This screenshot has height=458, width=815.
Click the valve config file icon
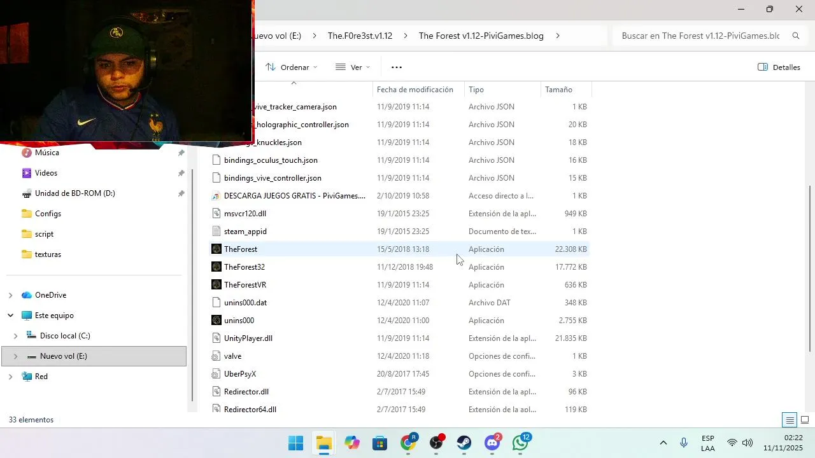click(x=216, y=356)
